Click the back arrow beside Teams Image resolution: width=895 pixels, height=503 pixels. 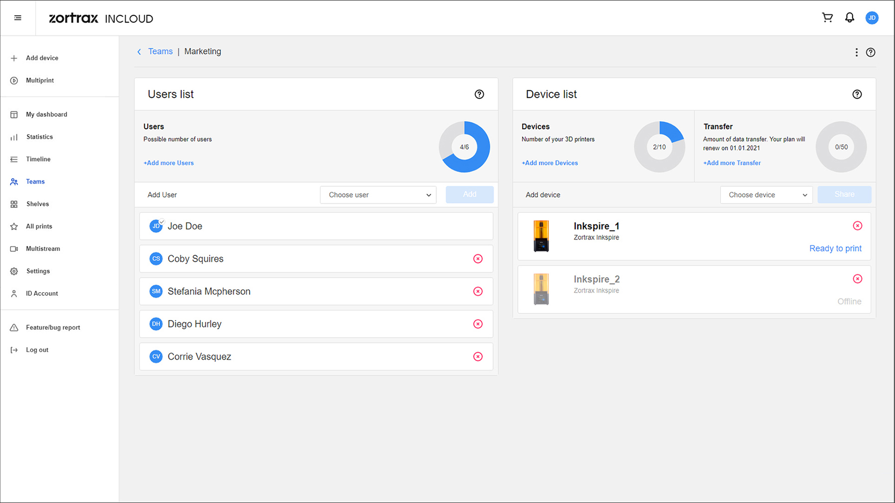click(139, 52)
